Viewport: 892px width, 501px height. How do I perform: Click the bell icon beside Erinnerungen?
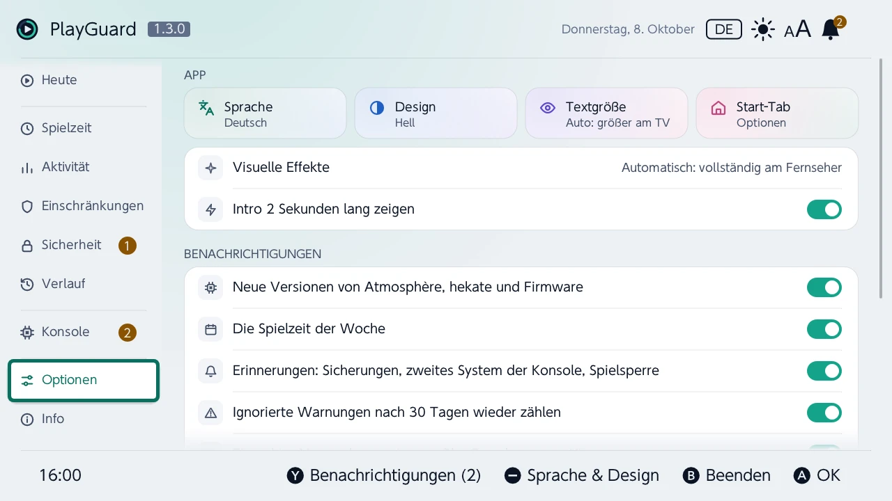pos(211,371)
